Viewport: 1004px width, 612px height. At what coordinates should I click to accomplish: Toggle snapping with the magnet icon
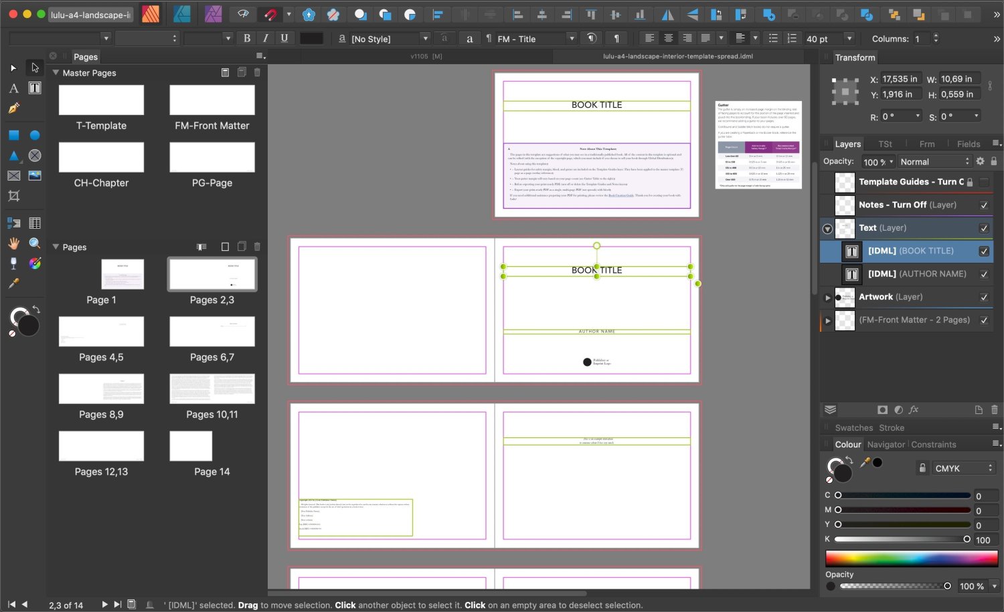270,14
